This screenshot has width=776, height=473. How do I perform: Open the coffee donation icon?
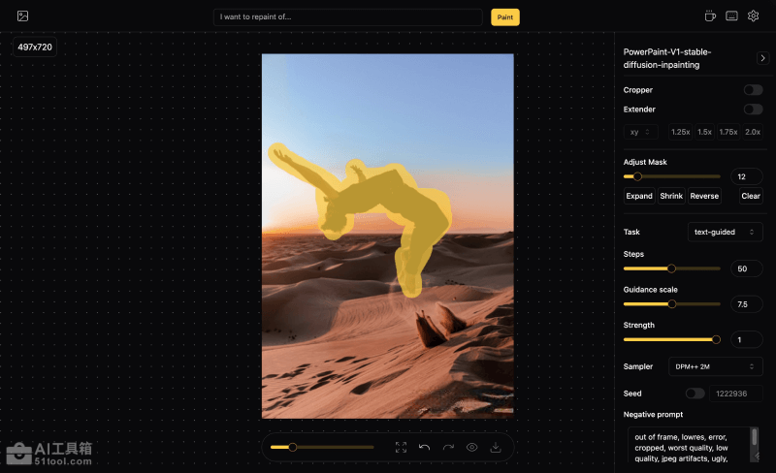(710, 16)
